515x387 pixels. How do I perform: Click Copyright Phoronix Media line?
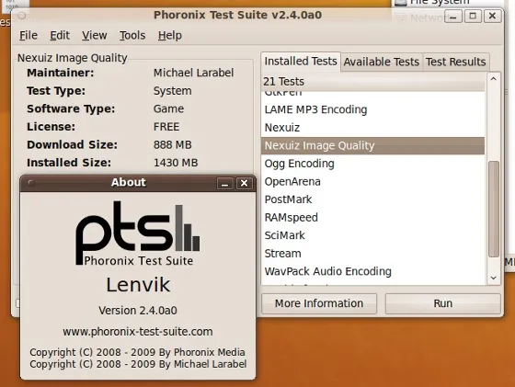click(x=137, y=352)
